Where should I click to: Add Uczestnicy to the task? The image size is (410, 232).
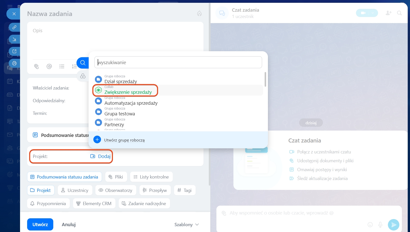pos(75,190)
